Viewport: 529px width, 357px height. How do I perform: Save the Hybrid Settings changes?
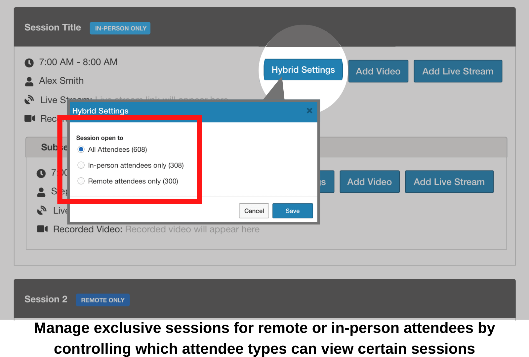(292, 211)
